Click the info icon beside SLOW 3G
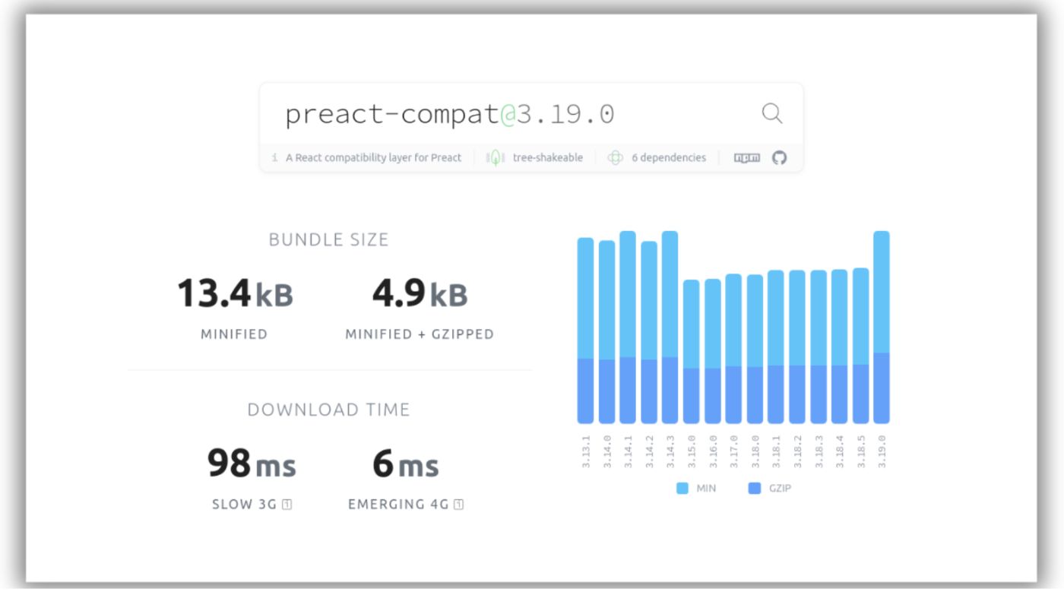This screenshot has height=598, width=1064. point(287,504)
